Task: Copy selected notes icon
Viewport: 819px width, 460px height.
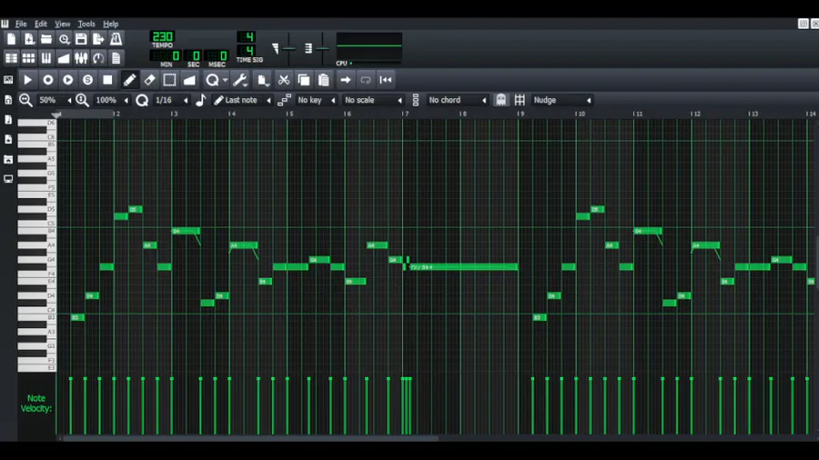Action: tap(303, 80)
